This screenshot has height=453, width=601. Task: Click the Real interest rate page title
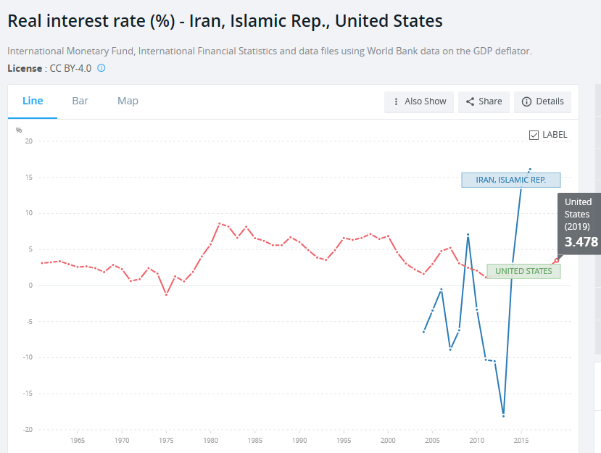coord(225,20)
